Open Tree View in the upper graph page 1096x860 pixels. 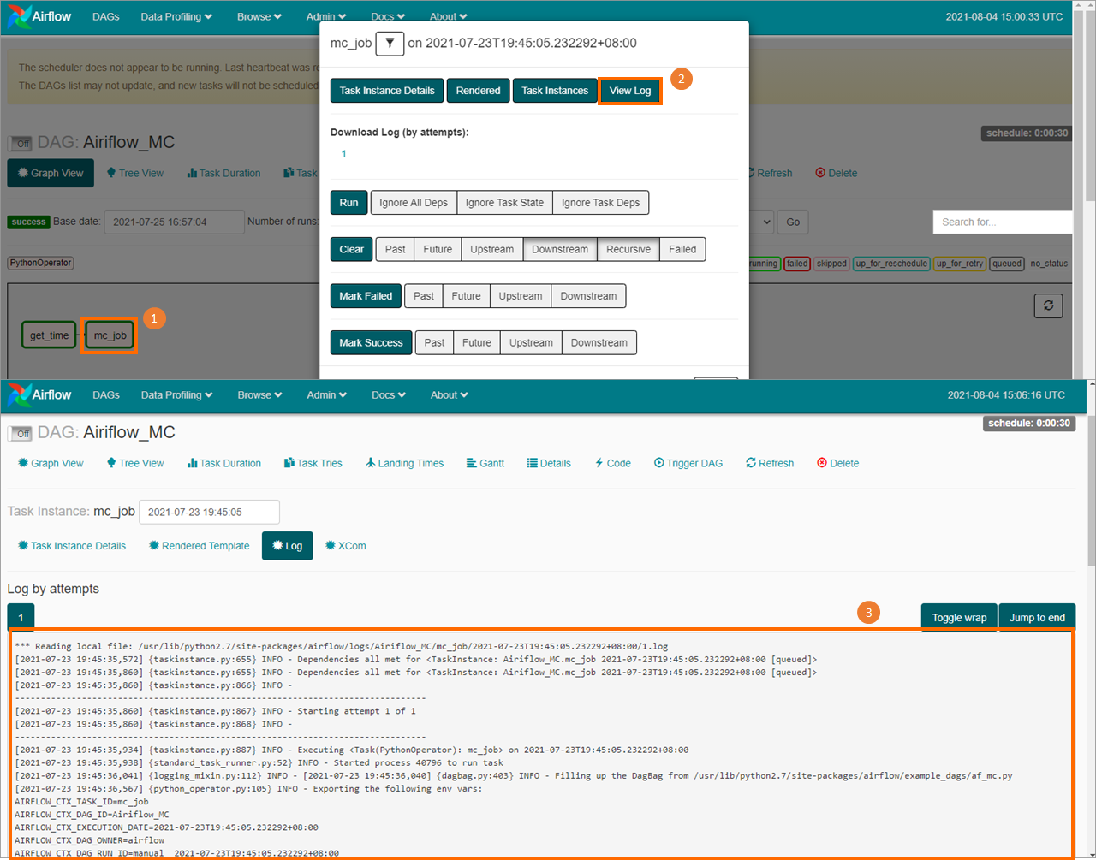pos(135,173)
